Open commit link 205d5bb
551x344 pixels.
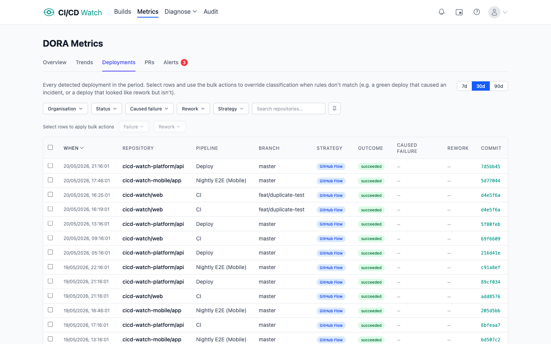(491, 311)
